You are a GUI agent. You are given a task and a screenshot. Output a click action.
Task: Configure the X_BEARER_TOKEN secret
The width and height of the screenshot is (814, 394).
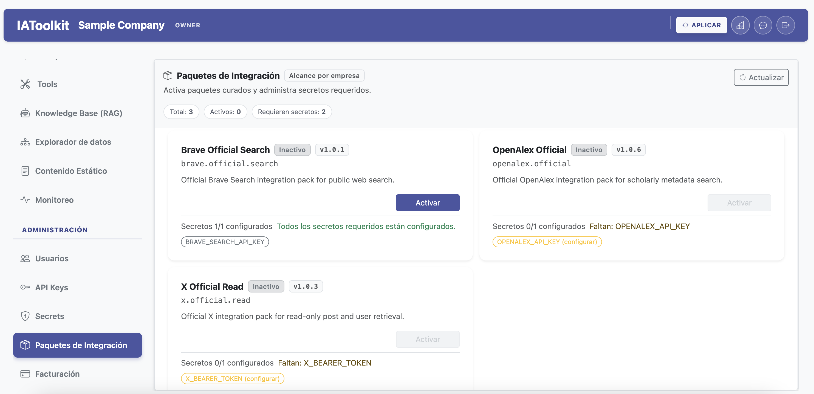pos(232,378)
